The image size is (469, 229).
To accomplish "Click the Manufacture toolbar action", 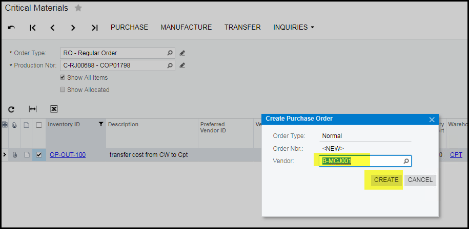I will pos(186,28).
